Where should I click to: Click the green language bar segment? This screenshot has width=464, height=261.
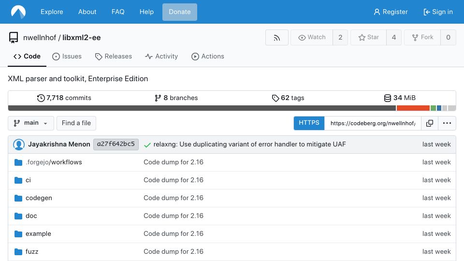click(433, 108)
